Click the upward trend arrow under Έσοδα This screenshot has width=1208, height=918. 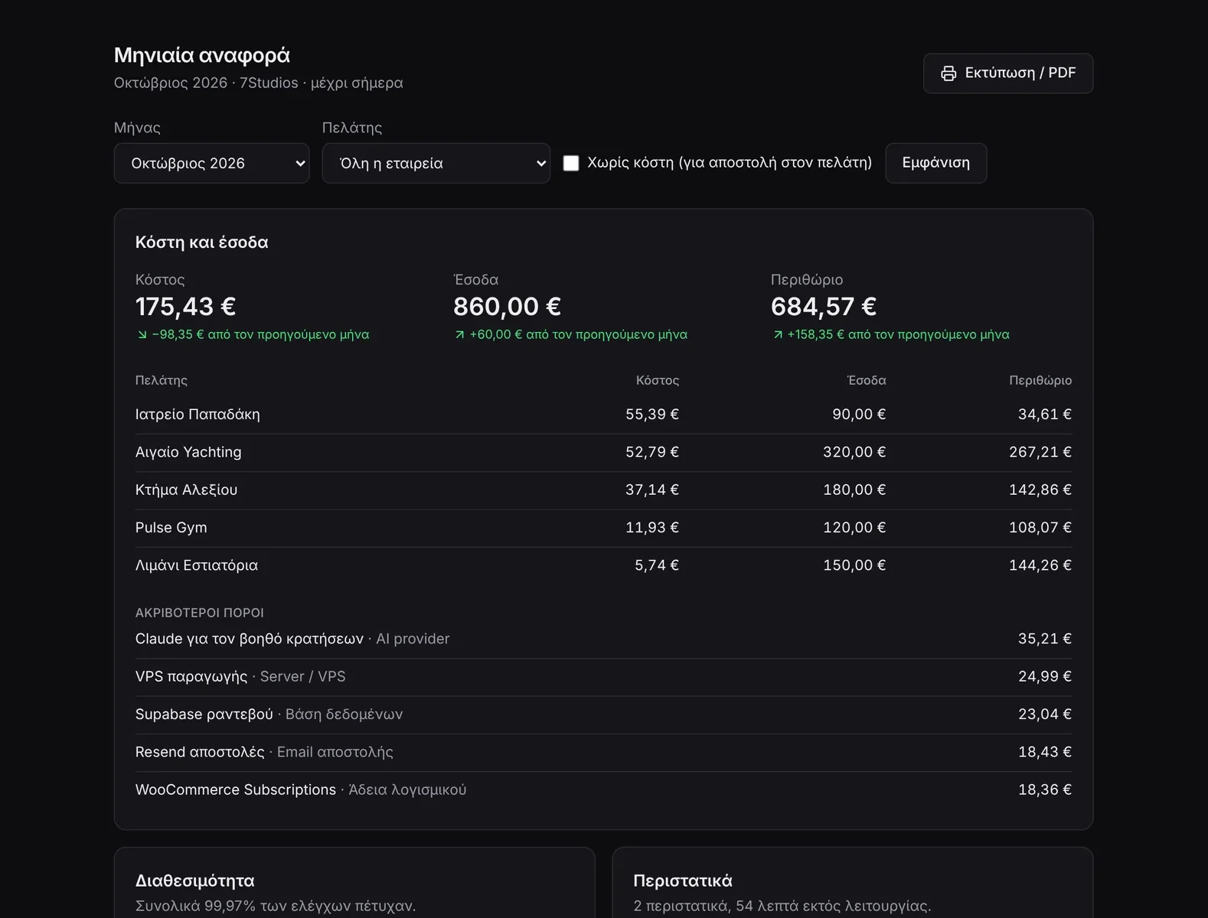click(459, 334)
